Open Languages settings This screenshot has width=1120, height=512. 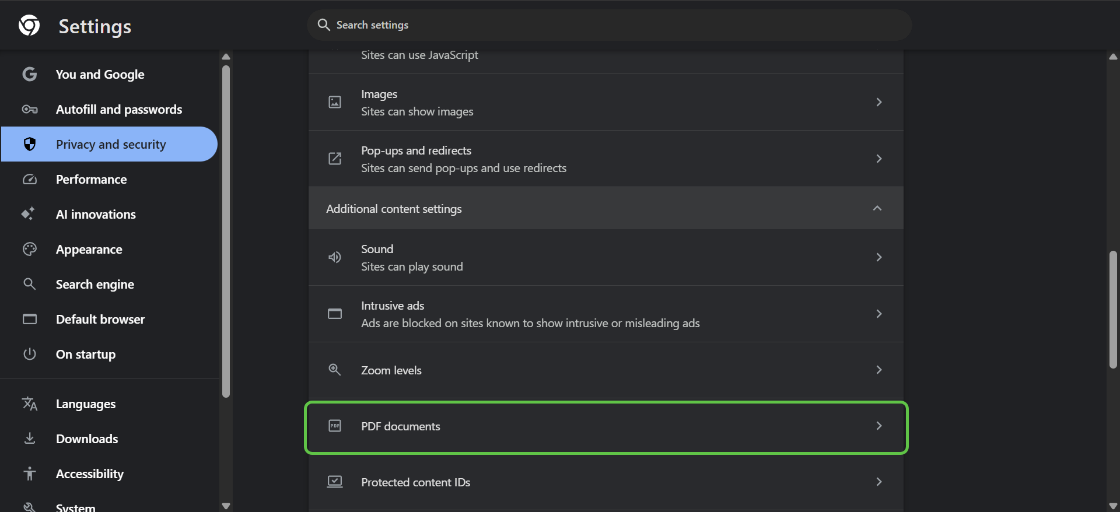(x=109, y=404)
